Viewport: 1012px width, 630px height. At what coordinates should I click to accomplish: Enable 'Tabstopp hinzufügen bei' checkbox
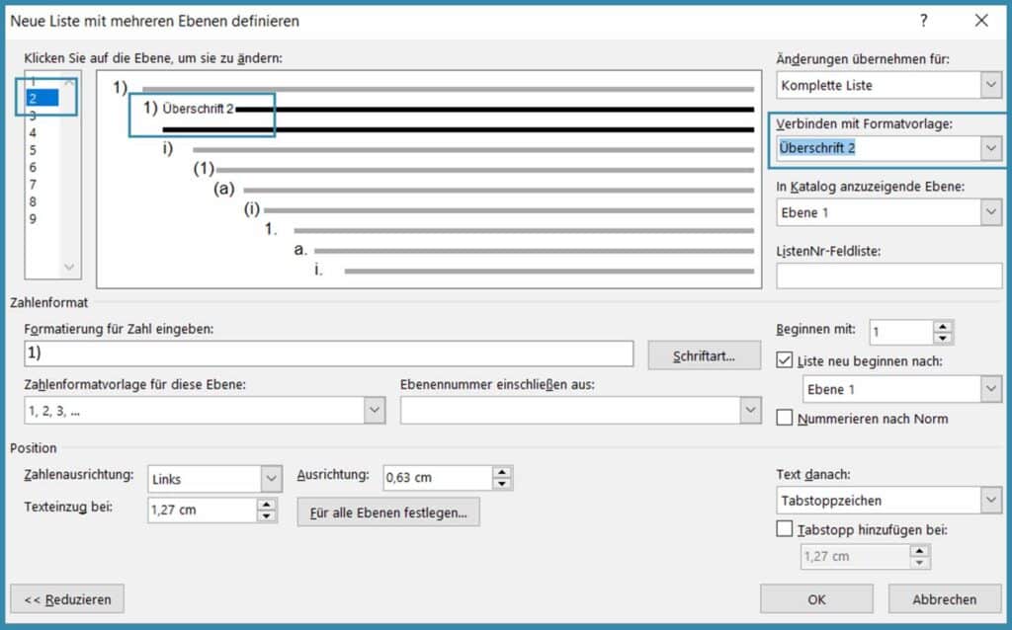coord(786,530)
